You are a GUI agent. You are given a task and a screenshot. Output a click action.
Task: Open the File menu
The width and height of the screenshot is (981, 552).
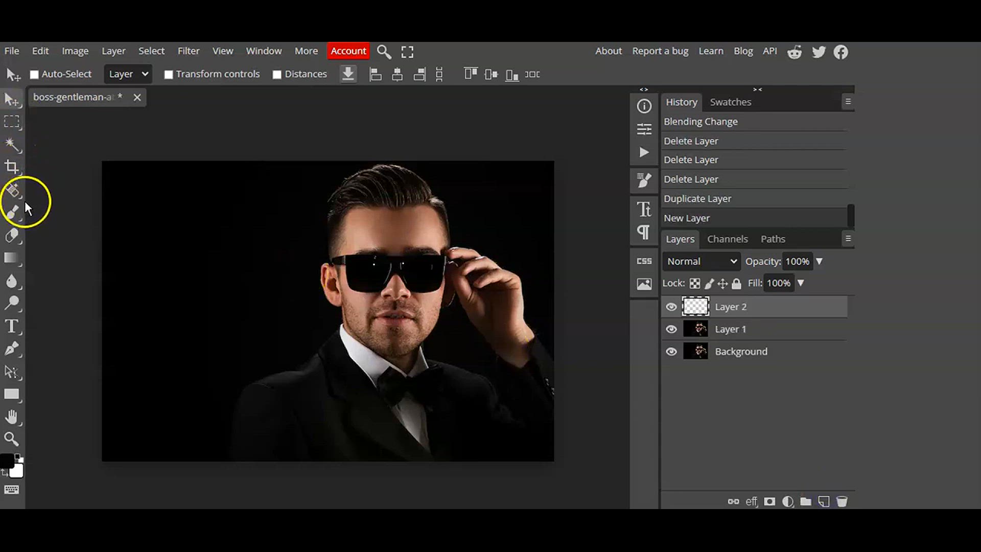pos(12,51)
